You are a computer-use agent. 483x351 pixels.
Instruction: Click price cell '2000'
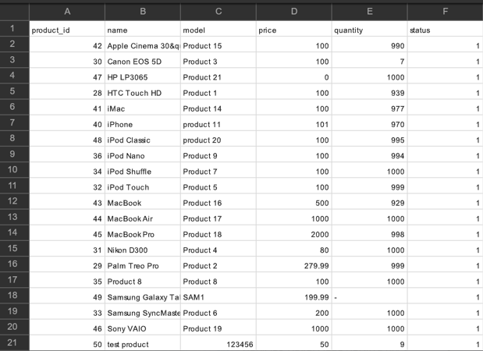click(294, 232)
